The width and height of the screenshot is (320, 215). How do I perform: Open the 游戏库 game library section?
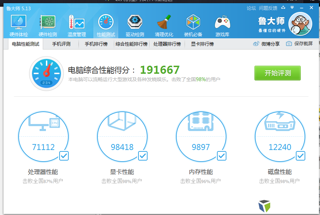point(222,26)
